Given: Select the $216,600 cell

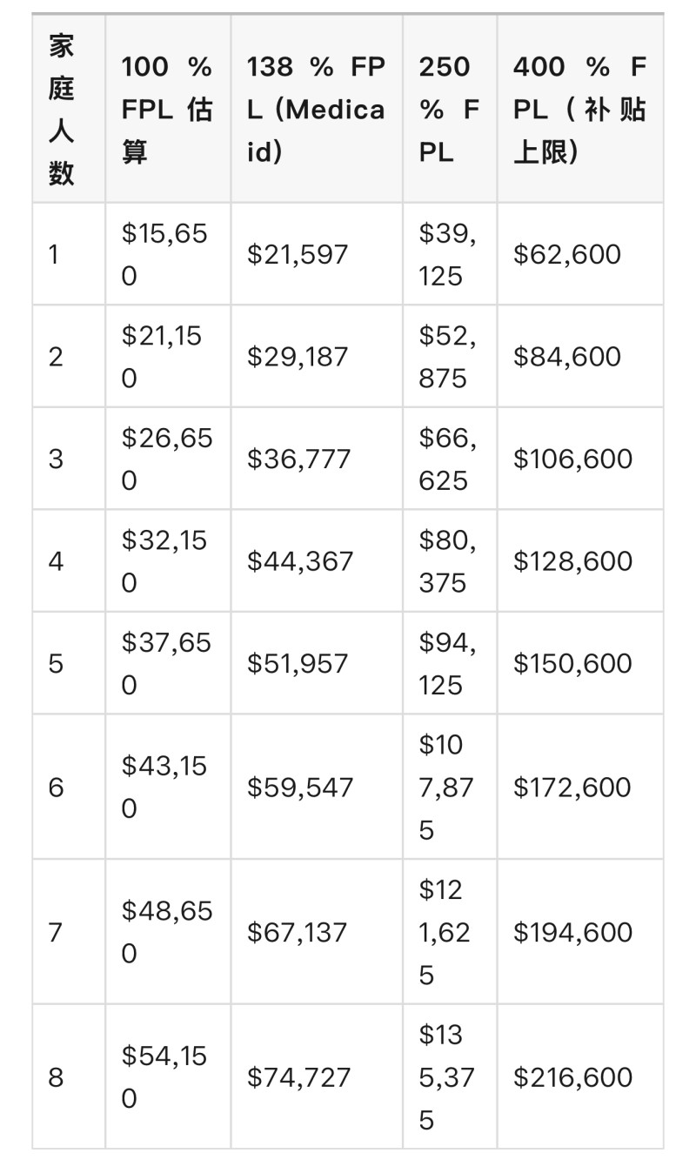Looking at the screenshot, I should click(573, 1077).
